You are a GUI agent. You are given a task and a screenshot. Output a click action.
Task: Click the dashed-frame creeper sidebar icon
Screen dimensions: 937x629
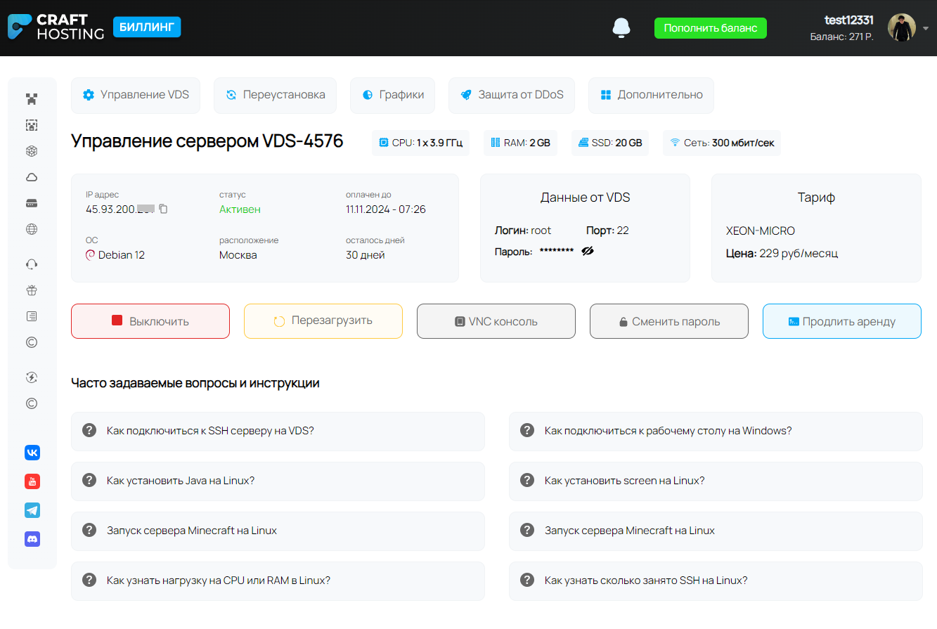32,125
